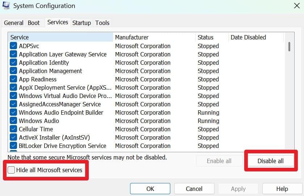
Task: Open the Boot tab
Action: click(x=34, y=23)
